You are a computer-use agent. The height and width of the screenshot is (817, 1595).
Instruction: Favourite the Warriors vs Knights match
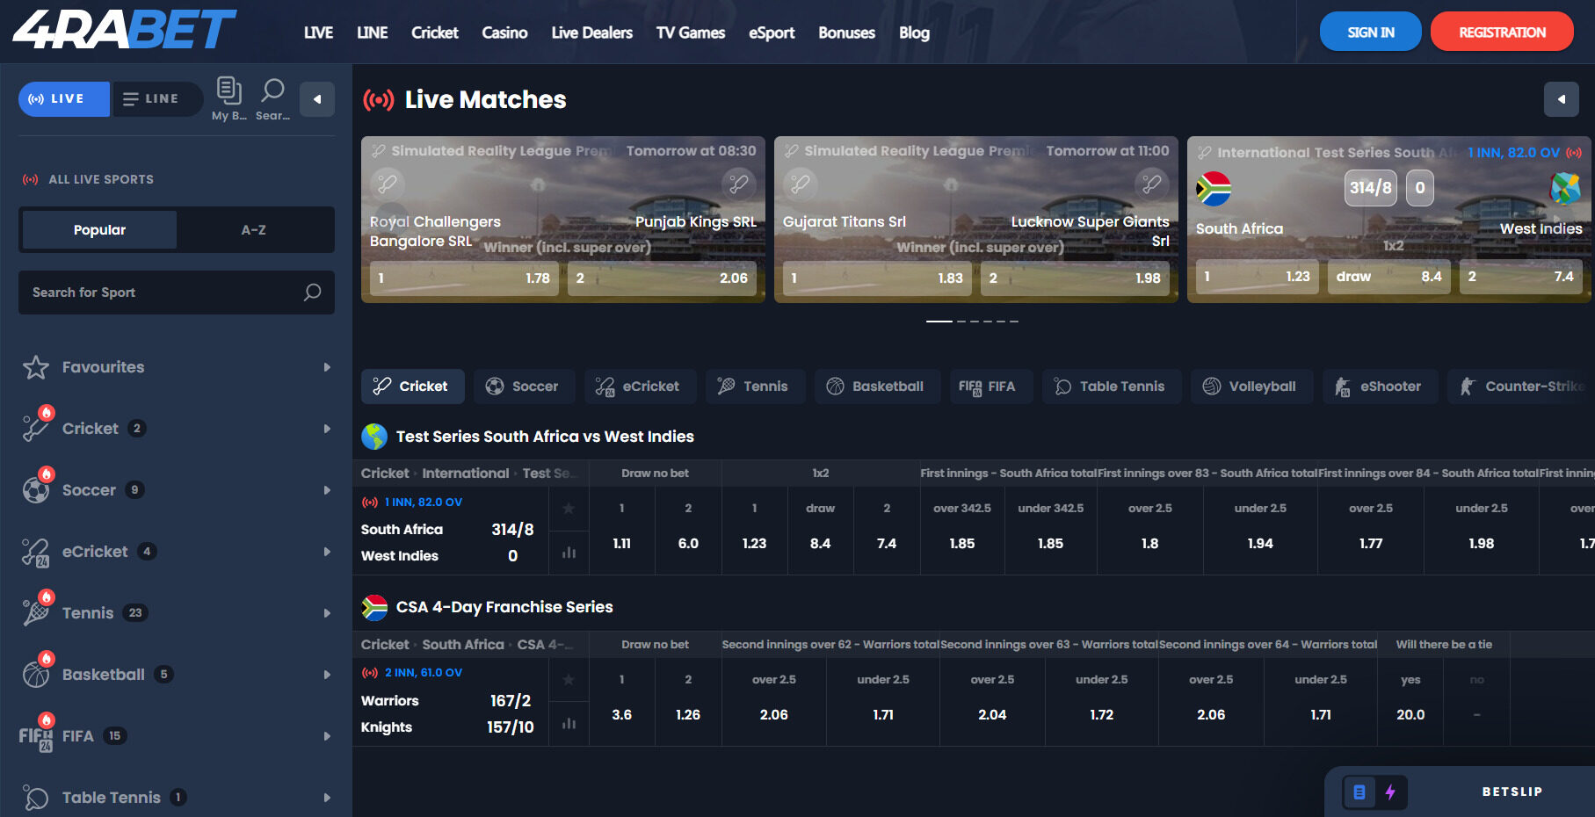[x=569, y=680]
